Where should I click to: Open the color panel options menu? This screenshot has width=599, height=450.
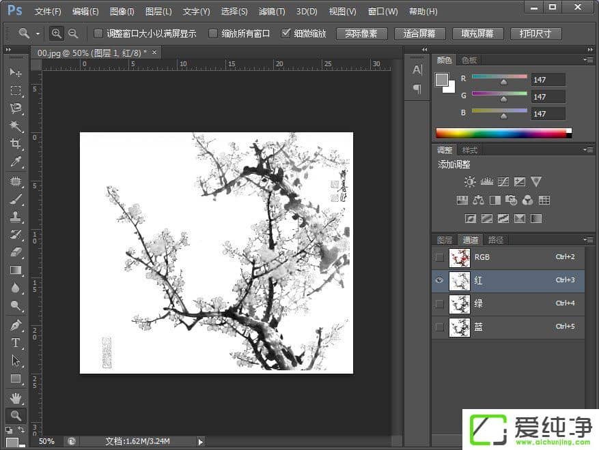[x=587, y=60]
